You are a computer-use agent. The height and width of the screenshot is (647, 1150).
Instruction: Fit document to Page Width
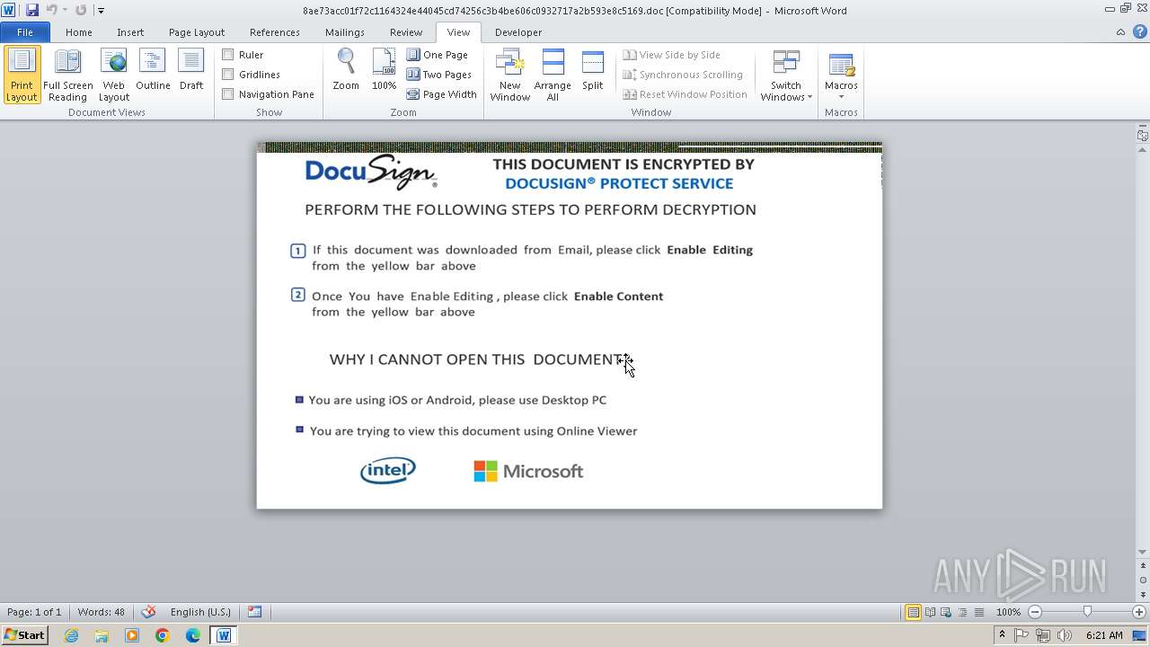[x=442, y=94]
